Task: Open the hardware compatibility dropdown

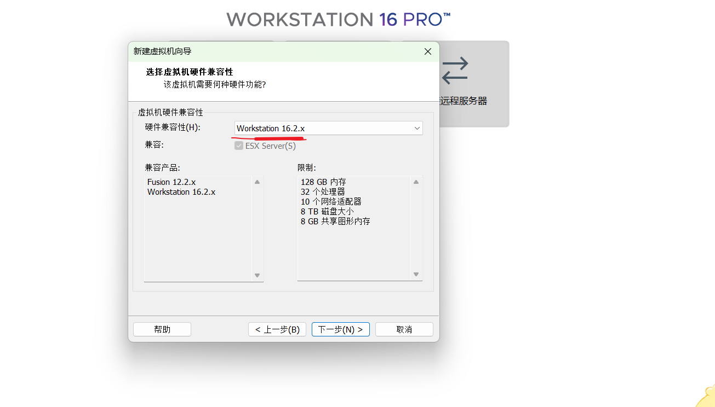Action: (329, 128)
